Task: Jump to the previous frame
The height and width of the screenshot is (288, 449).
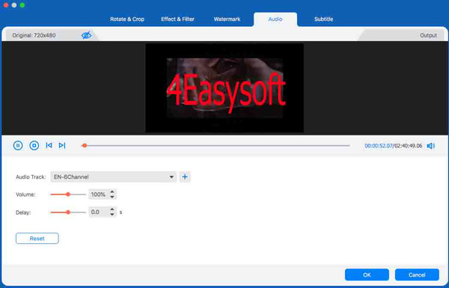Action: [x=49, y=145]
